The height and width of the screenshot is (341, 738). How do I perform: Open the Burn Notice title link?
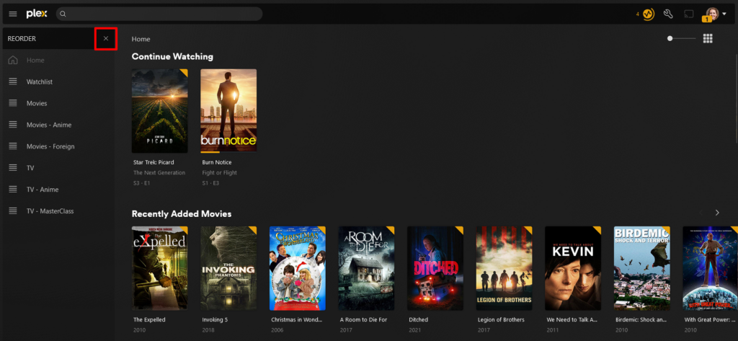click(216, 162)
